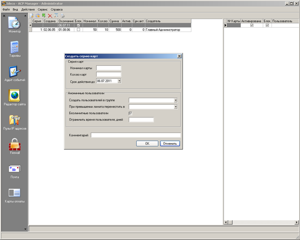Open the Тарифы calculator icon
This screenshot has width=300, height=240.
click(15, 47)
